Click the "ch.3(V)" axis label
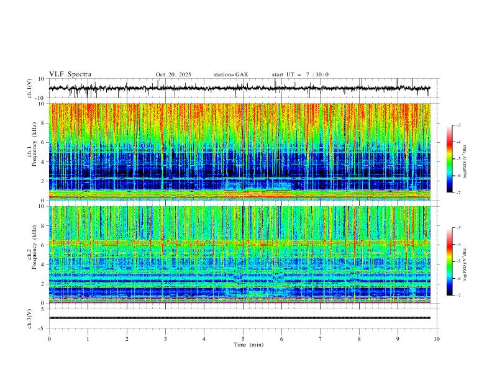 click(x=30, y=319)
